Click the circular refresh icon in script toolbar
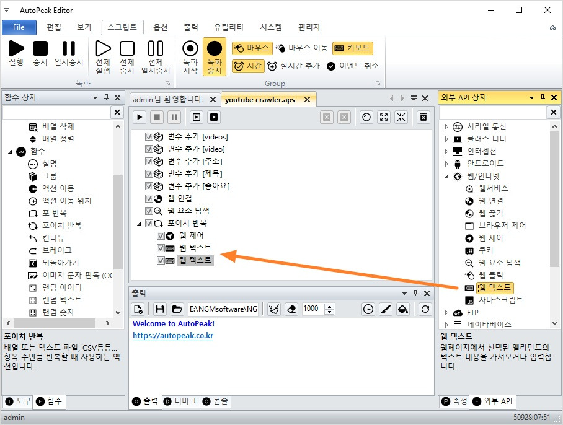 [366, 117]
